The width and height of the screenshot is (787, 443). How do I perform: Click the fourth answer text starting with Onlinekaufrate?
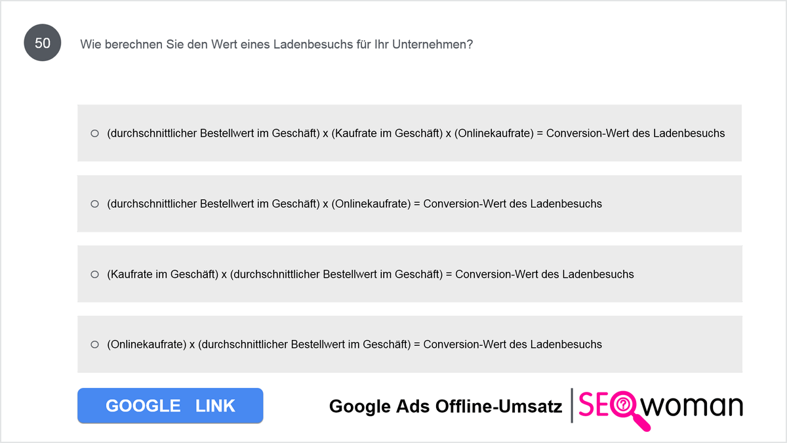pyautogui.click(x=354, y=345)
